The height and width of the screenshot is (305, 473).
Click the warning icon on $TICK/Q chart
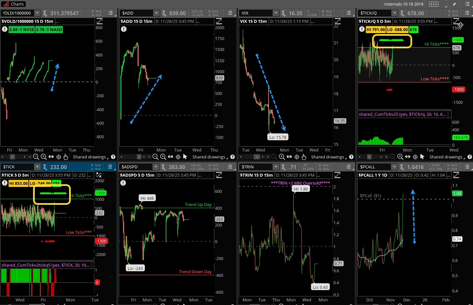pos(362,29)
